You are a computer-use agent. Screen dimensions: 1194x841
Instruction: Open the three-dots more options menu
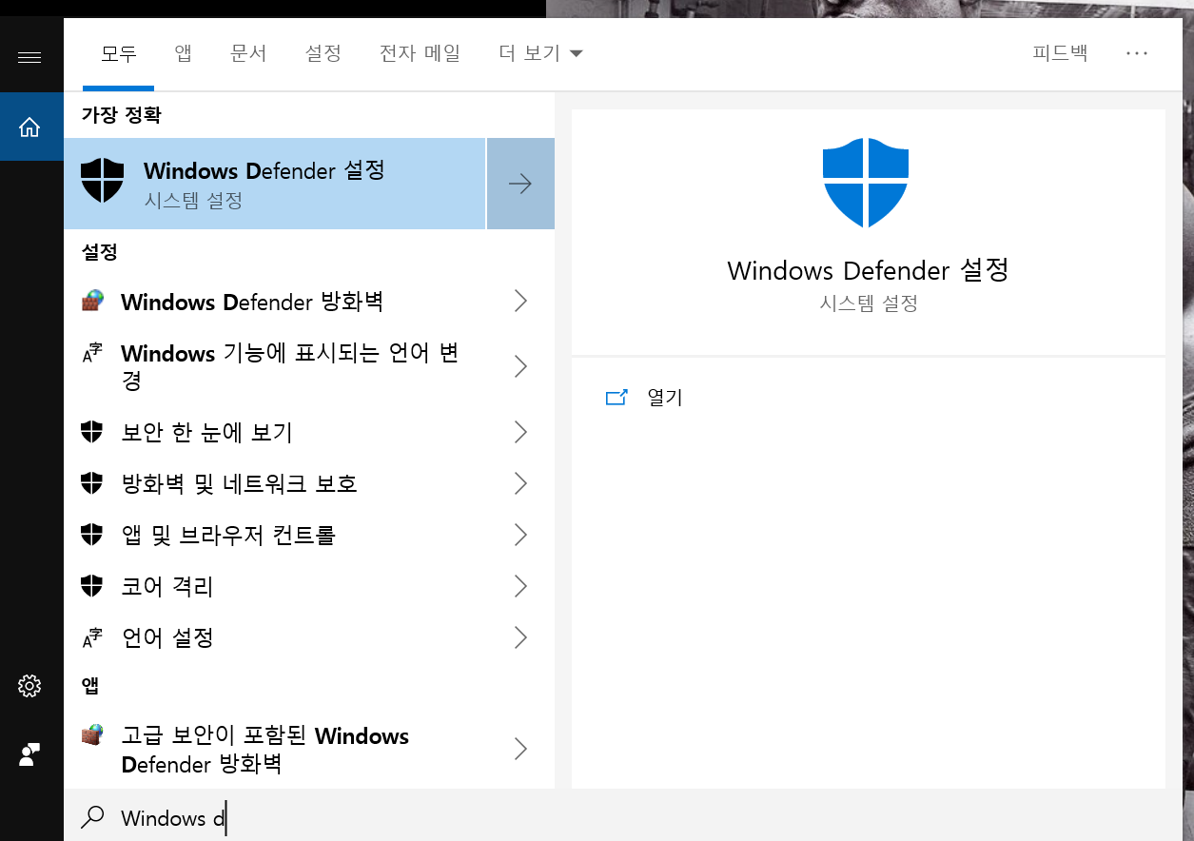click(x=1137, y=53)
